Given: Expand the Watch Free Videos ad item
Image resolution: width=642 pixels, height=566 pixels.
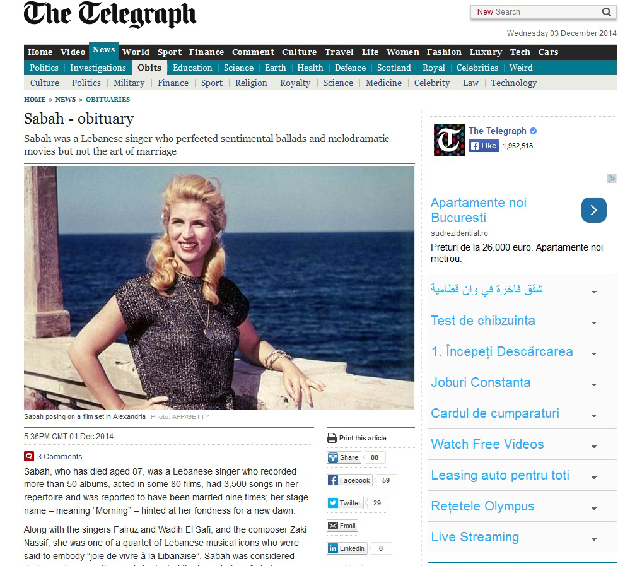Looking at the screenshot, I should 593,447.
